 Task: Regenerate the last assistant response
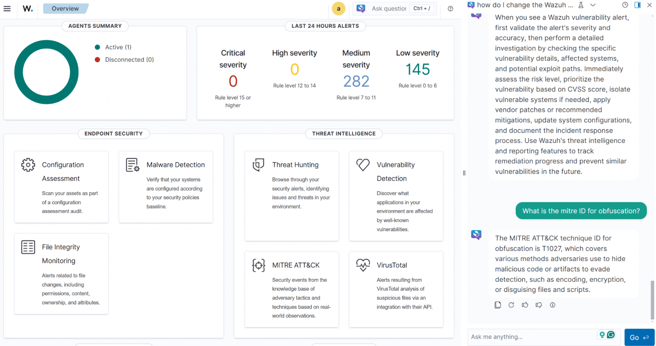coord(511,305)
